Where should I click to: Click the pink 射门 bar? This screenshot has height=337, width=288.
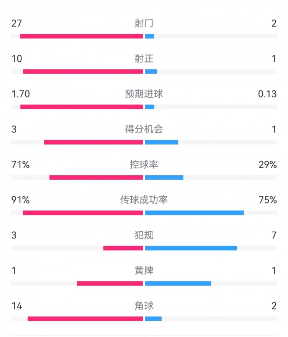tap(81, 36)
